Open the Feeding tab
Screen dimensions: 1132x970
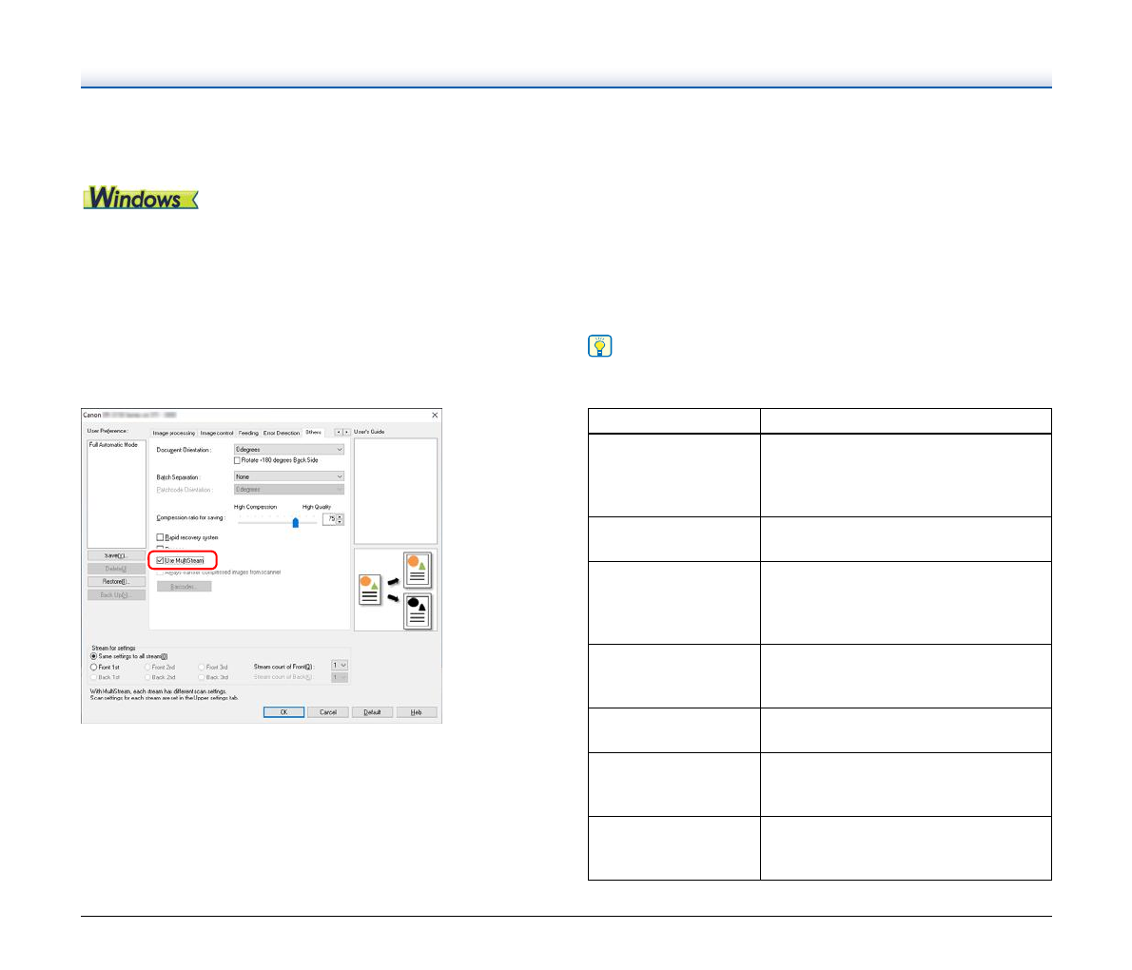pyautogui.click(x=248, y=433)
